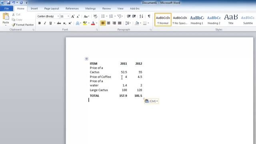Viewport: 256px width, 144px height.
Task: Apply the text highlight color
Action: [85, 23]
